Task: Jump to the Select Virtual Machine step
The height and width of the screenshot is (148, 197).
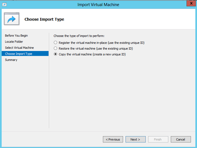Action: tap(19, 48)
